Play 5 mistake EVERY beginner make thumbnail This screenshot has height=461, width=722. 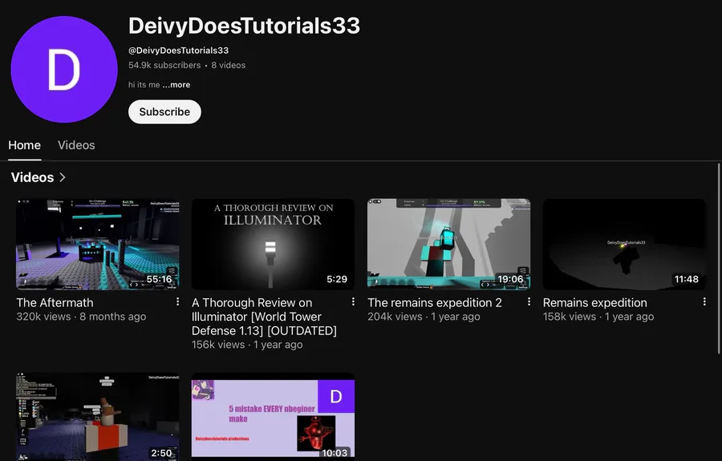click(x=273, y=416)
